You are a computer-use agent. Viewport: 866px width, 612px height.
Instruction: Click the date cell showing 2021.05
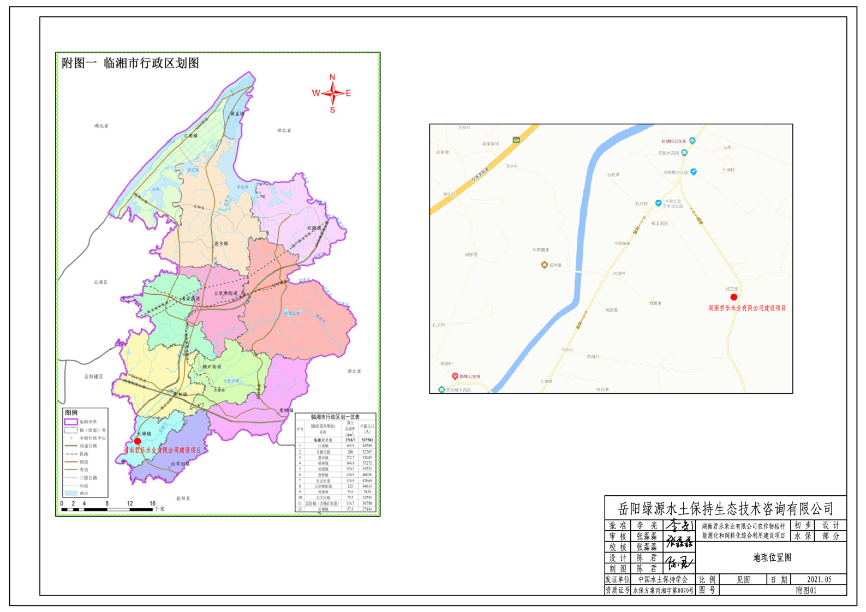pos(819,580)
